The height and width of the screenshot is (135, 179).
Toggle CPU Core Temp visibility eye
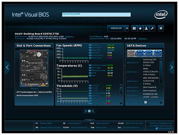[x=90, y=65]
